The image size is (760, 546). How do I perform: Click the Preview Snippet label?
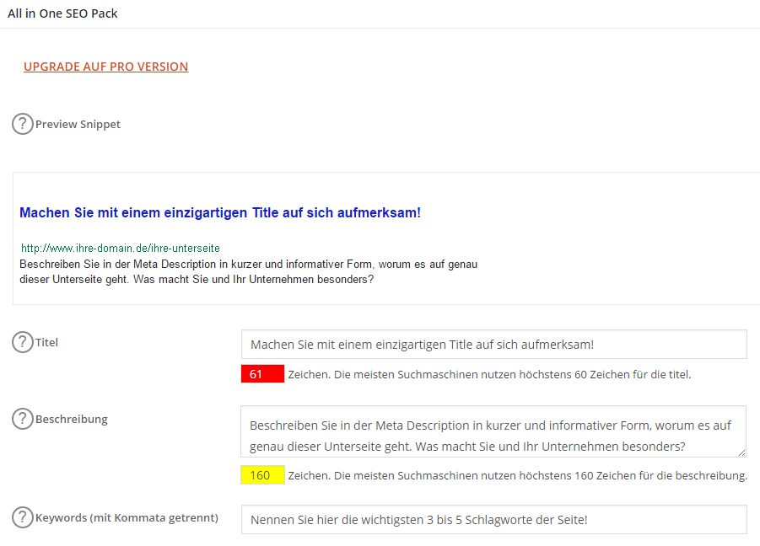tap(78, 125)
